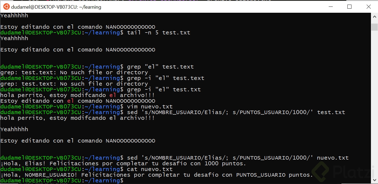Image resolution: width=378 pixels, height=184 pixels.
Task: Click the 'tail -n 5 test.txt' command
Action: point(159,33)
